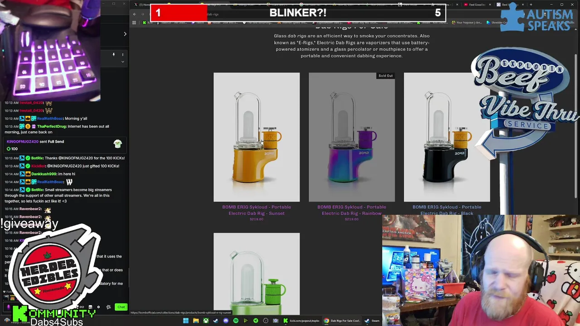
Task: Click the KINGOFNUGZ420 username in gift message
Action: pos(22,142)
